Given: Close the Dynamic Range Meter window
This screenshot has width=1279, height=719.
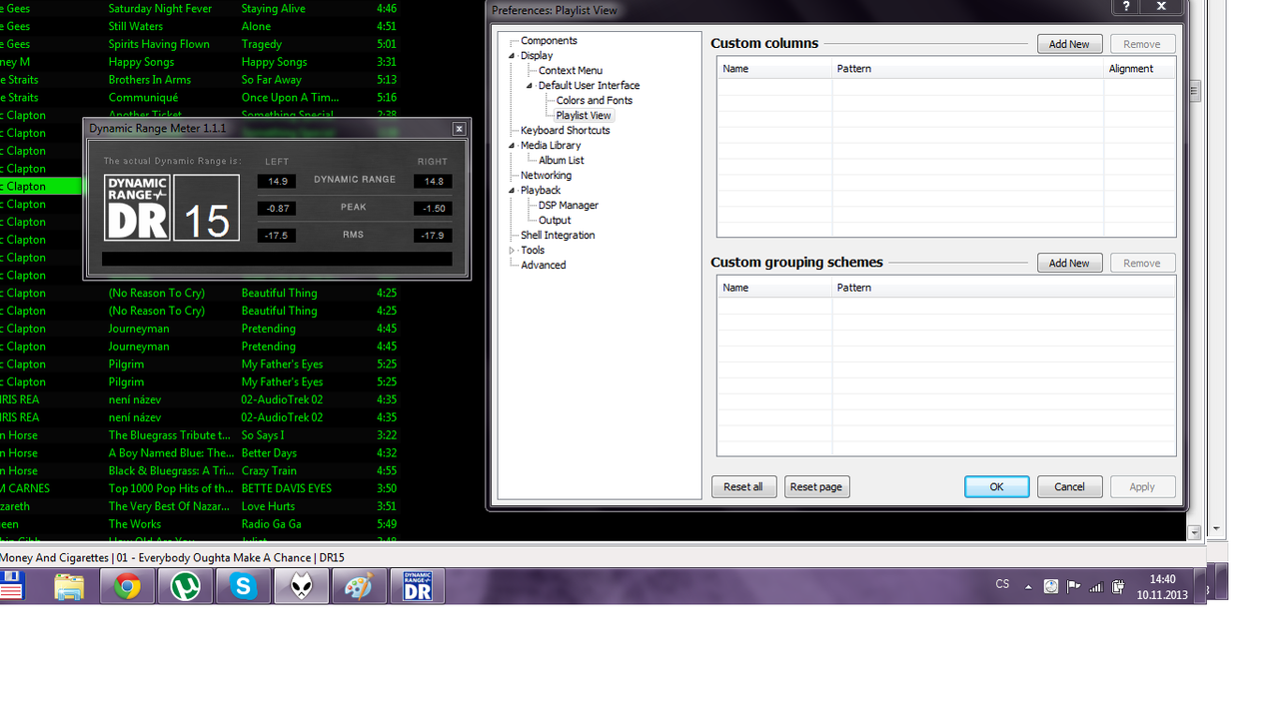Looking at the screenshot, I should pos(459,129).
